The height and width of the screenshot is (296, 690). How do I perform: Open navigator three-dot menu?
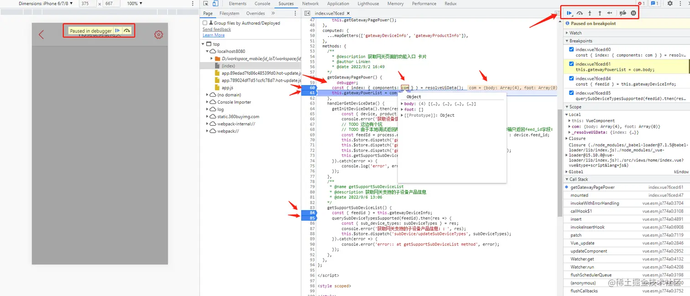coord(295,13)
